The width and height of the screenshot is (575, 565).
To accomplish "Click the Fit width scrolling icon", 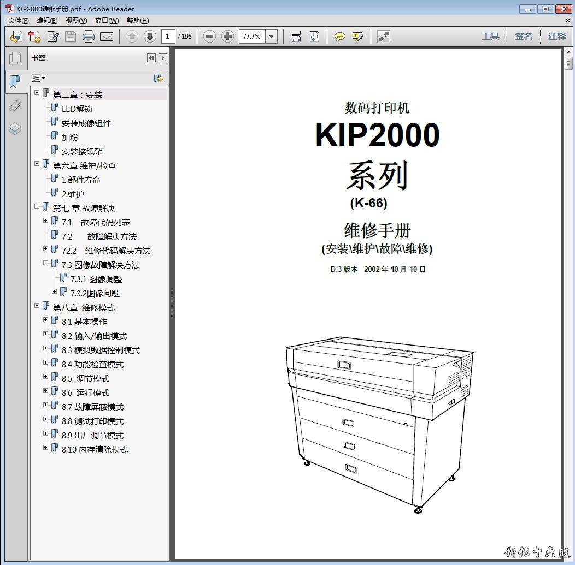I will (x=296, y=36).
